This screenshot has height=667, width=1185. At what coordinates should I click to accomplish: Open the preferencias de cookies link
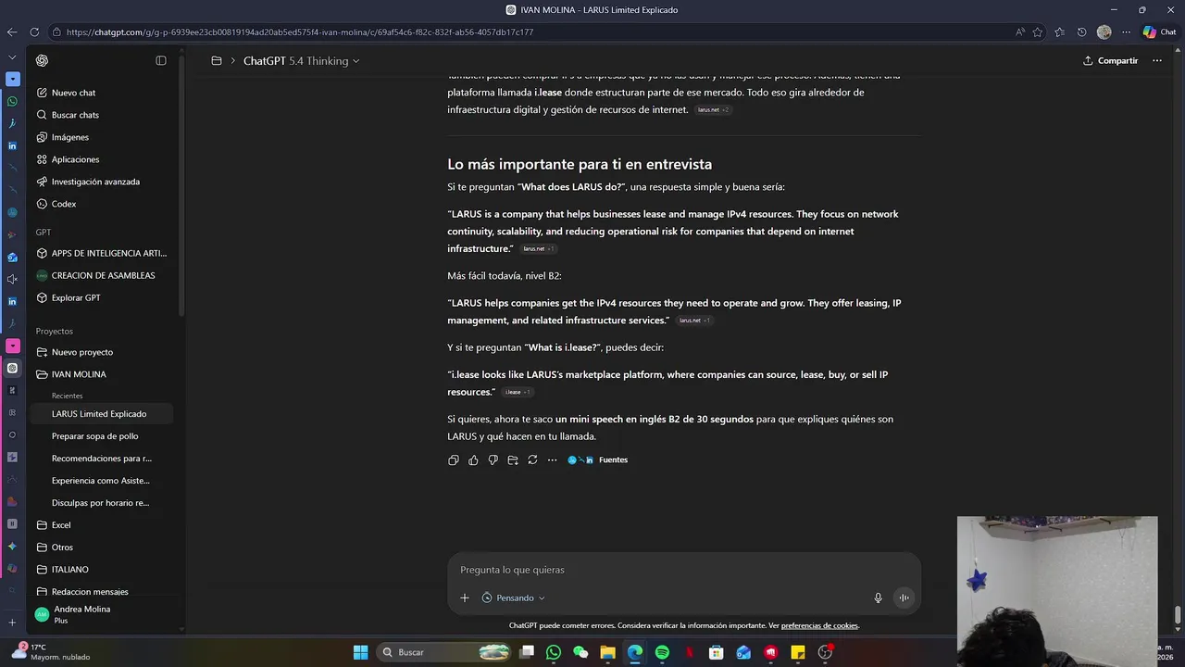coord(819,626)
